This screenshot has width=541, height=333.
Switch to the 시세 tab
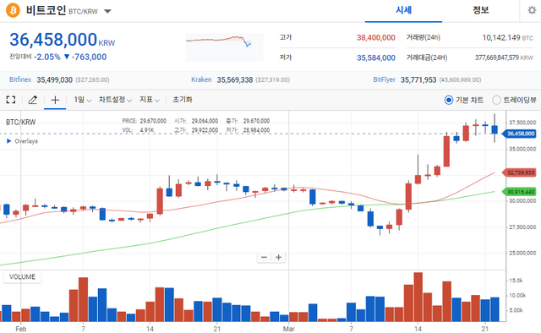[x=403, y=10]
